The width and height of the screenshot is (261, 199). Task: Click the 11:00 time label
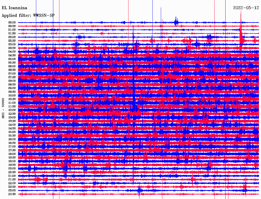point(12,103)
